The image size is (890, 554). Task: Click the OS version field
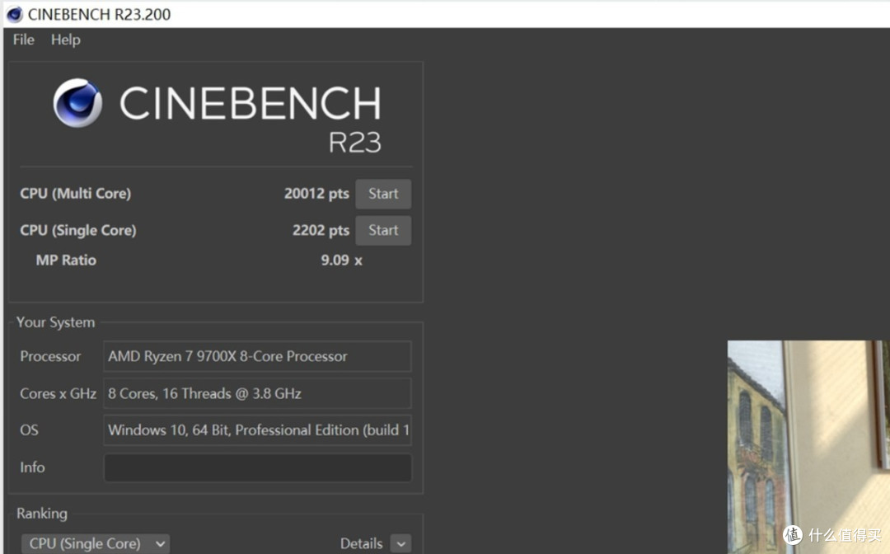point(257,430)
